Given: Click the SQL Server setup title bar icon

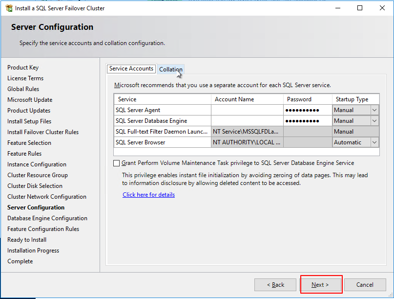Looking at the screenshot, I should click(x=9, y=8).
